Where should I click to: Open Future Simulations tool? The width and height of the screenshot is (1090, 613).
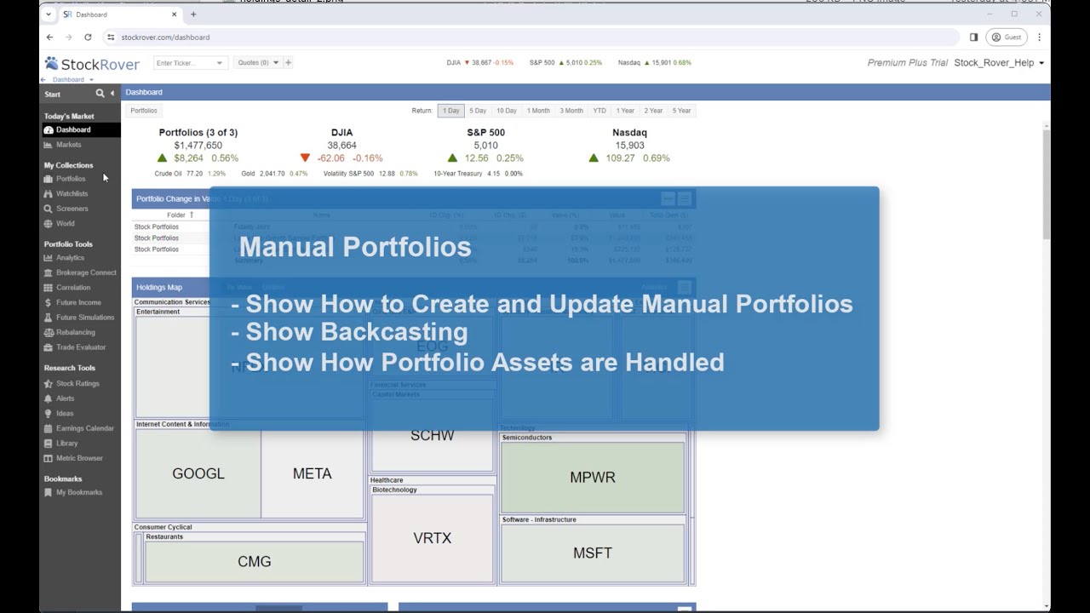(85, 318)
